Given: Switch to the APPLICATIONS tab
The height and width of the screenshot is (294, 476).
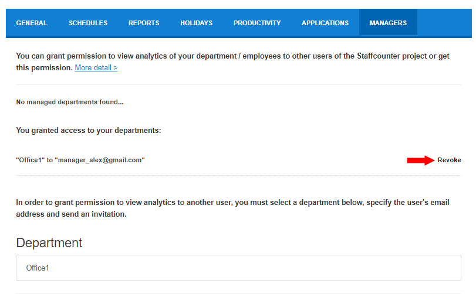Looking at the screenshot, I should click(x=325, y=23).
